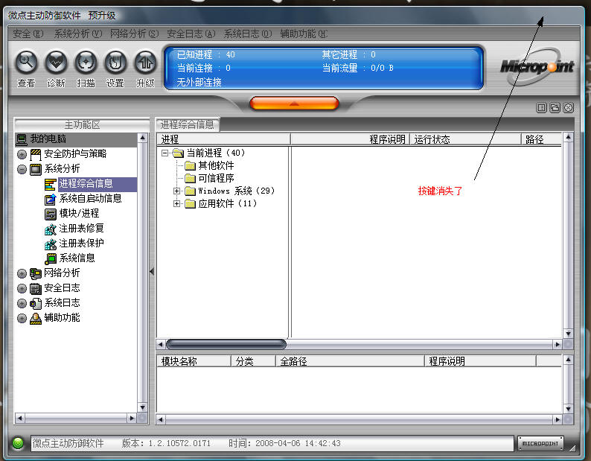
Task: Click the restore panel icon above the panel
Action: 555,108
